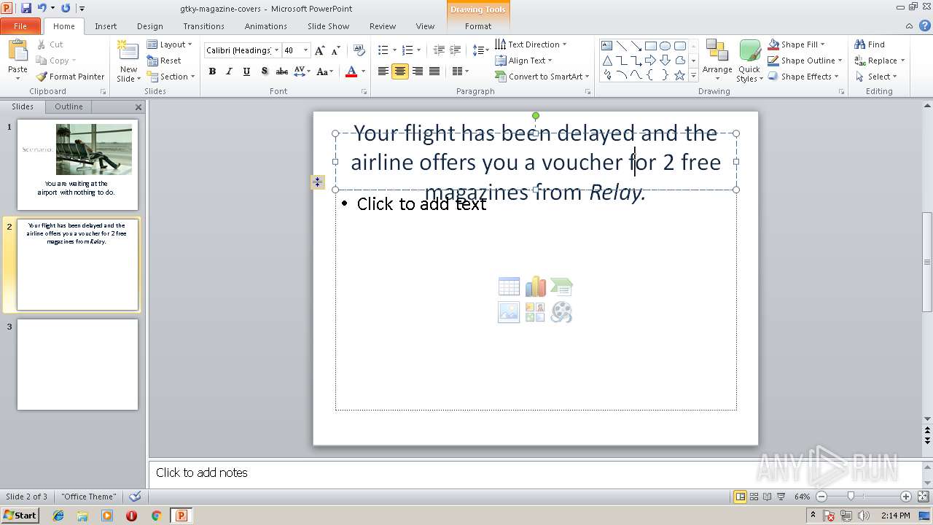The image size is (933, 525).
Task: Insert a New Slide
Action: tap(128, 61)
